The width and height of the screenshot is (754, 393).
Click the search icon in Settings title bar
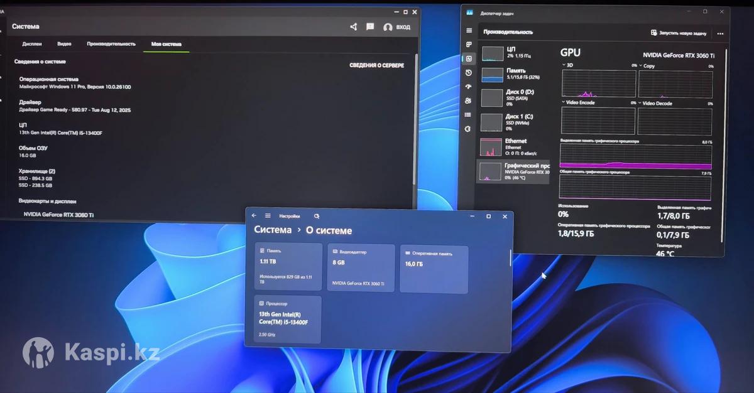(x=317, y=216)
